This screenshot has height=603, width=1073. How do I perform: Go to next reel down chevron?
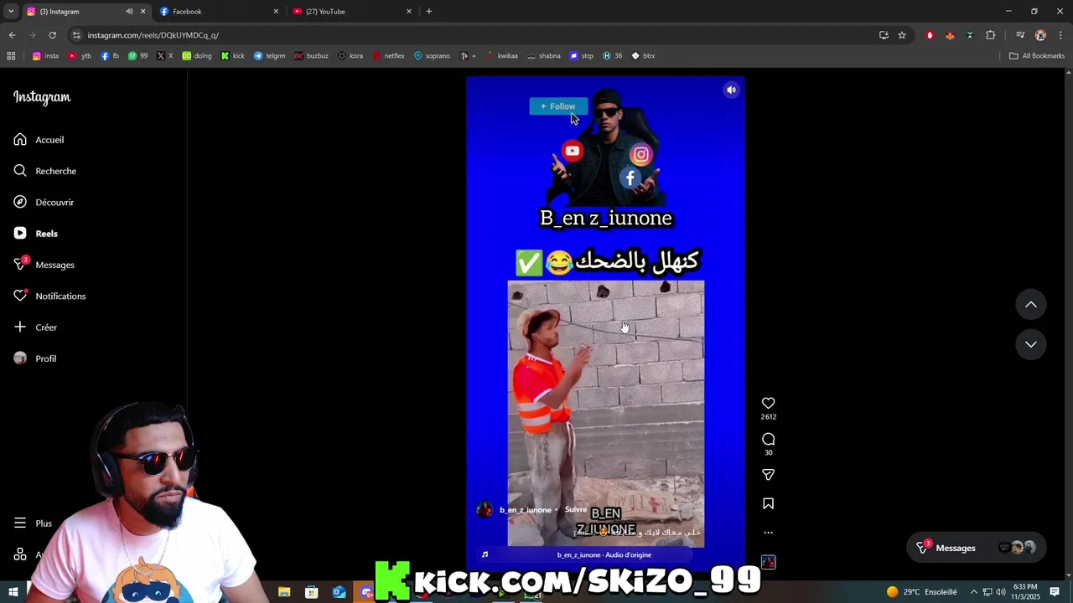(1031, 344)
